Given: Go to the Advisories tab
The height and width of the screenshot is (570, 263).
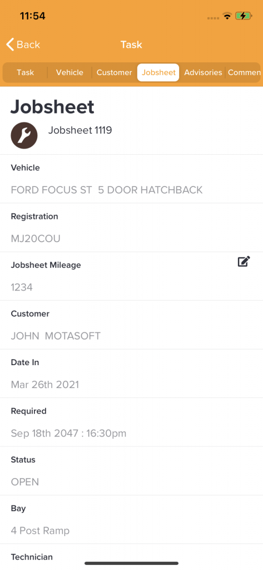Looking at the screenshot, I should (x=203, y=72).
